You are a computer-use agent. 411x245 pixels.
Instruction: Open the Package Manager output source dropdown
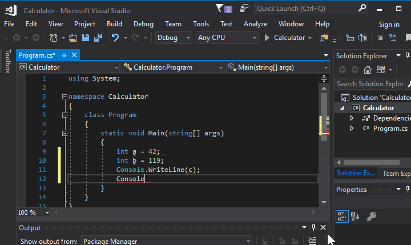(167, 241)
